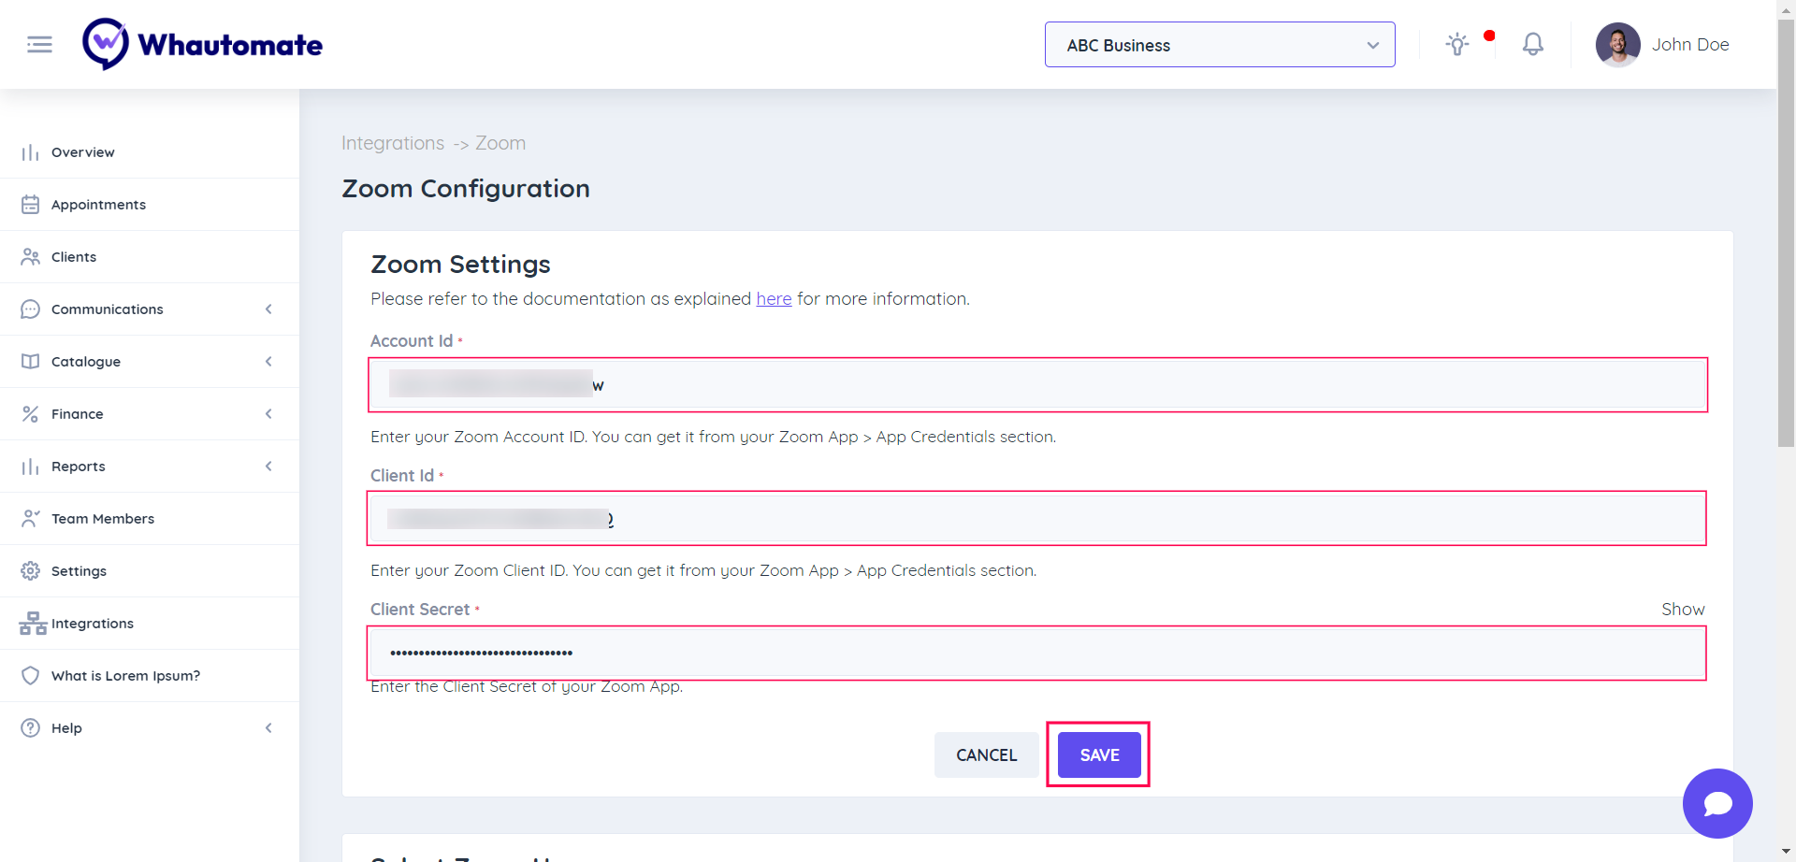Open the lightbulb tips icon

[1456, 44]
